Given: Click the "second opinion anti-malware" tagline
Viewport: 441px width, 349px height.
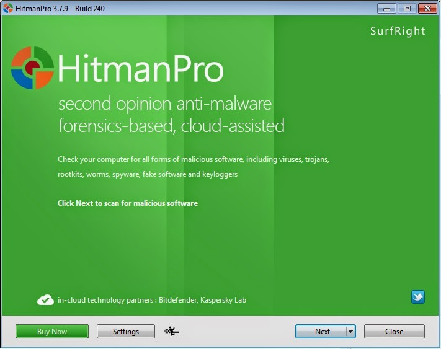Looking at the screenshot, I should (165, 104).
